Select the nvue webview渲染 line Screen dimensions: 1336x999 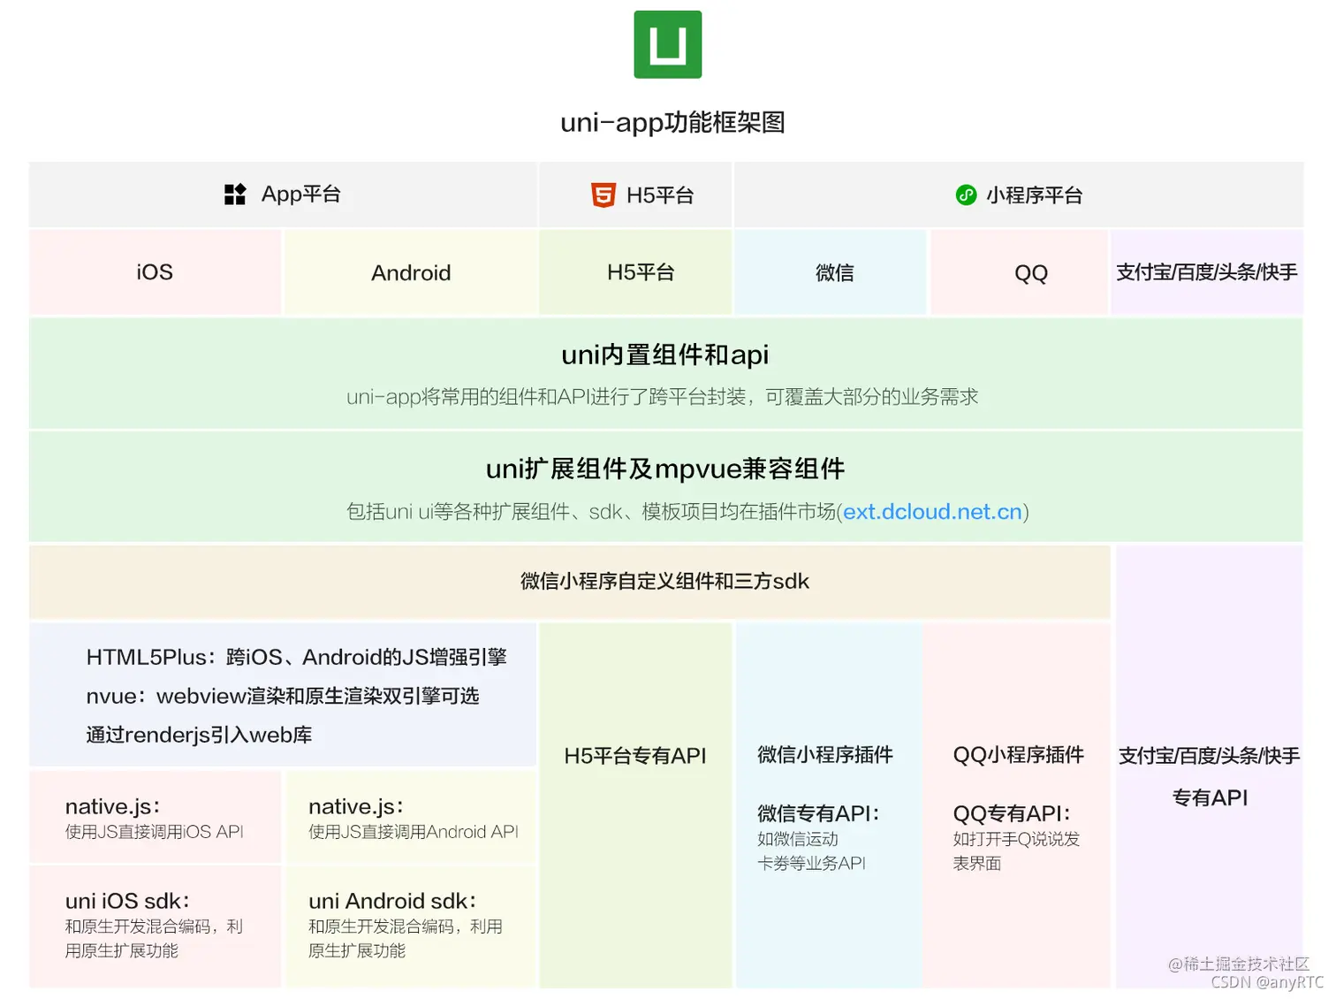point(283,696)
